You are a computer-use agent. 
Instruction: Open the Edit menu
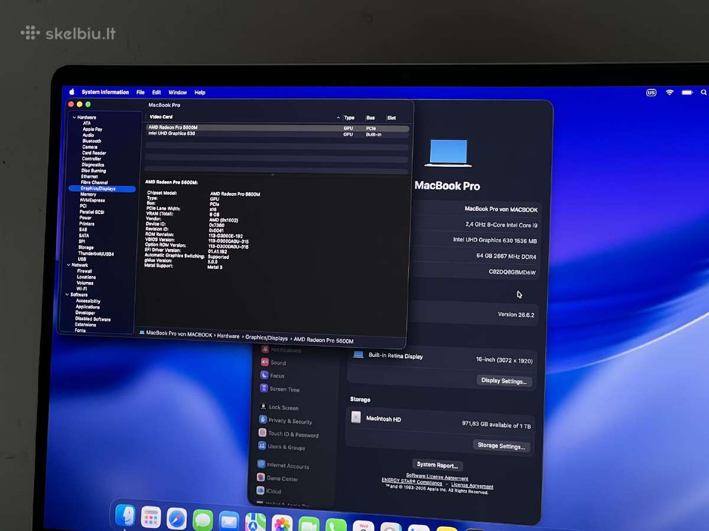pyautogui.click(x=157, y=93)
